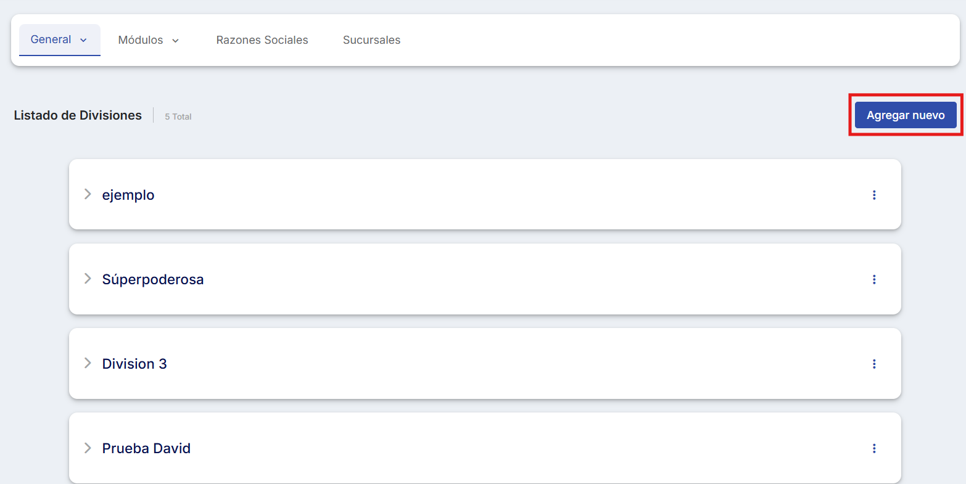
Task: Select the Prueba David division label
Action: click(x=146, y=448)
